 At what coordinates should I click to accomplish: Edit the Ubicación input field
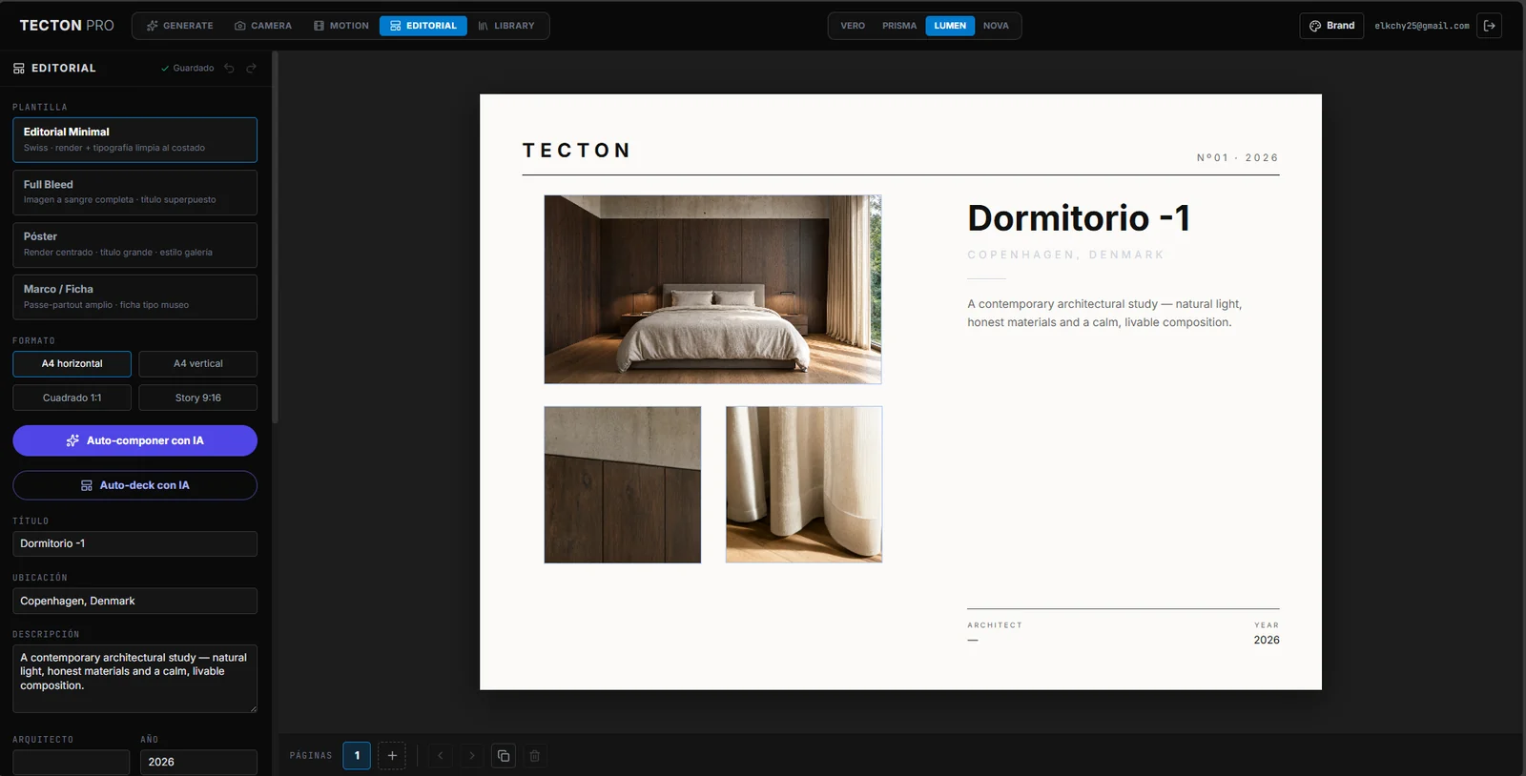point(134,601)
